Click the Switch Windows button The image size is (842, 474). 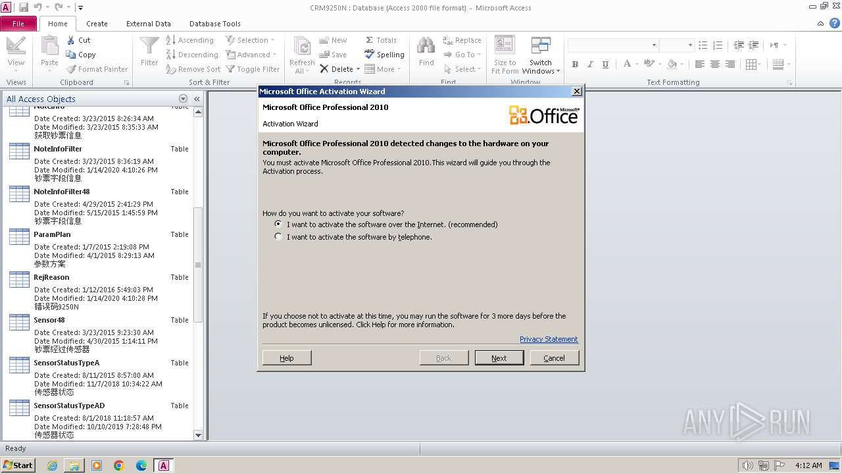541,55
